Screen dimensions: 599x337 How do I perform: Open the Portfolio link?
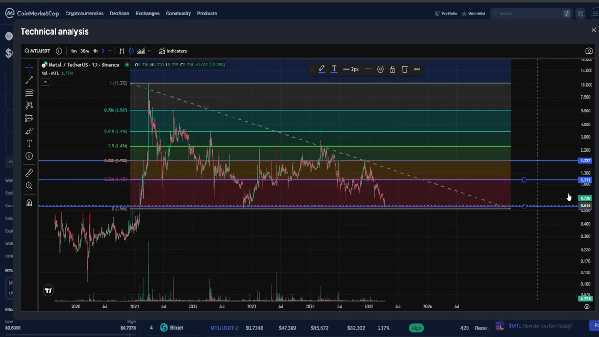pos(446,14)
